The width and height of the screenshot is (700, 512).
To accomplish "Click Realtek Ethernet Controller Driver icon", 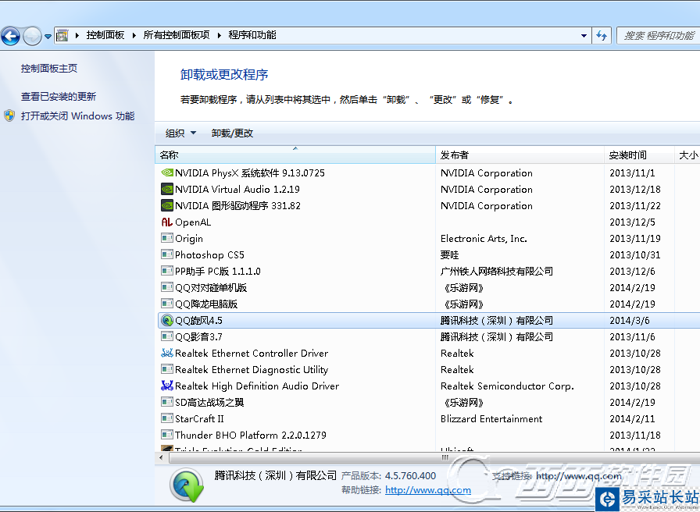I will pos(167,354).
